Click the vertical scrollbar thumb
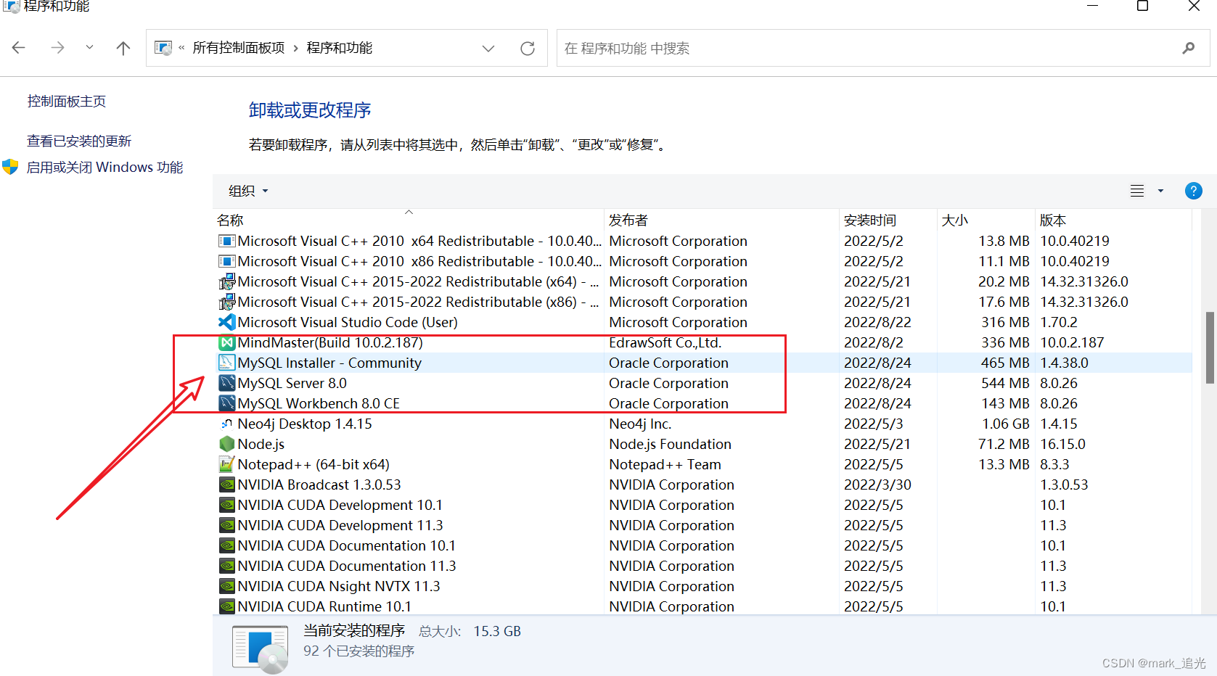This screenshot has width=1217, height=676. tap(1210, 348)
